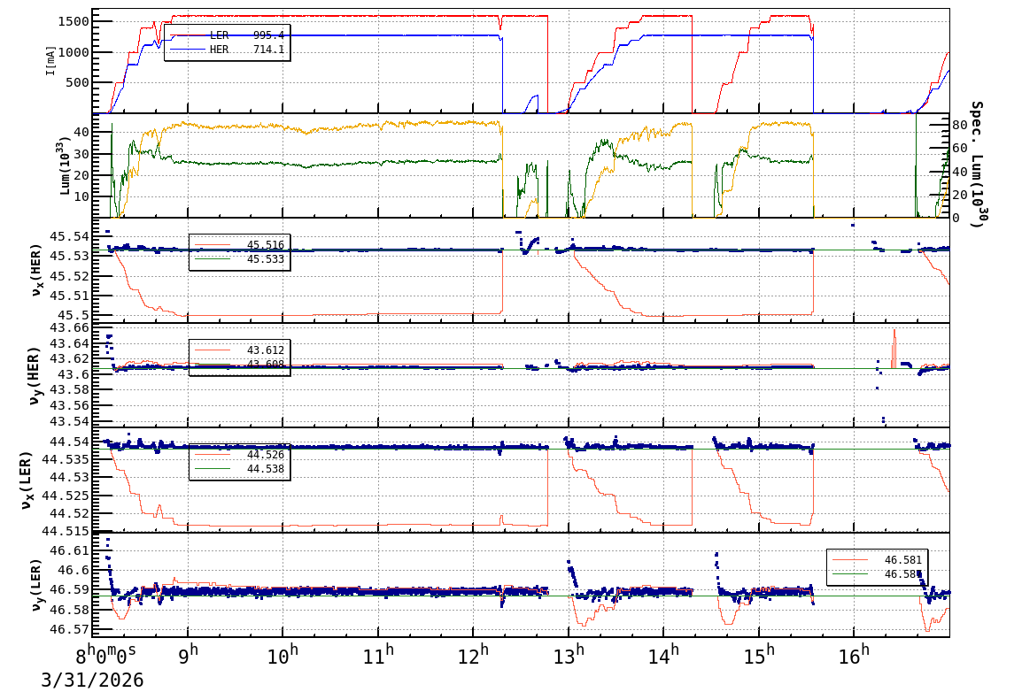Click the 80 tick on Spec. Lum axis
This screenshot has width=1022, height=692.
click(959, 125)
